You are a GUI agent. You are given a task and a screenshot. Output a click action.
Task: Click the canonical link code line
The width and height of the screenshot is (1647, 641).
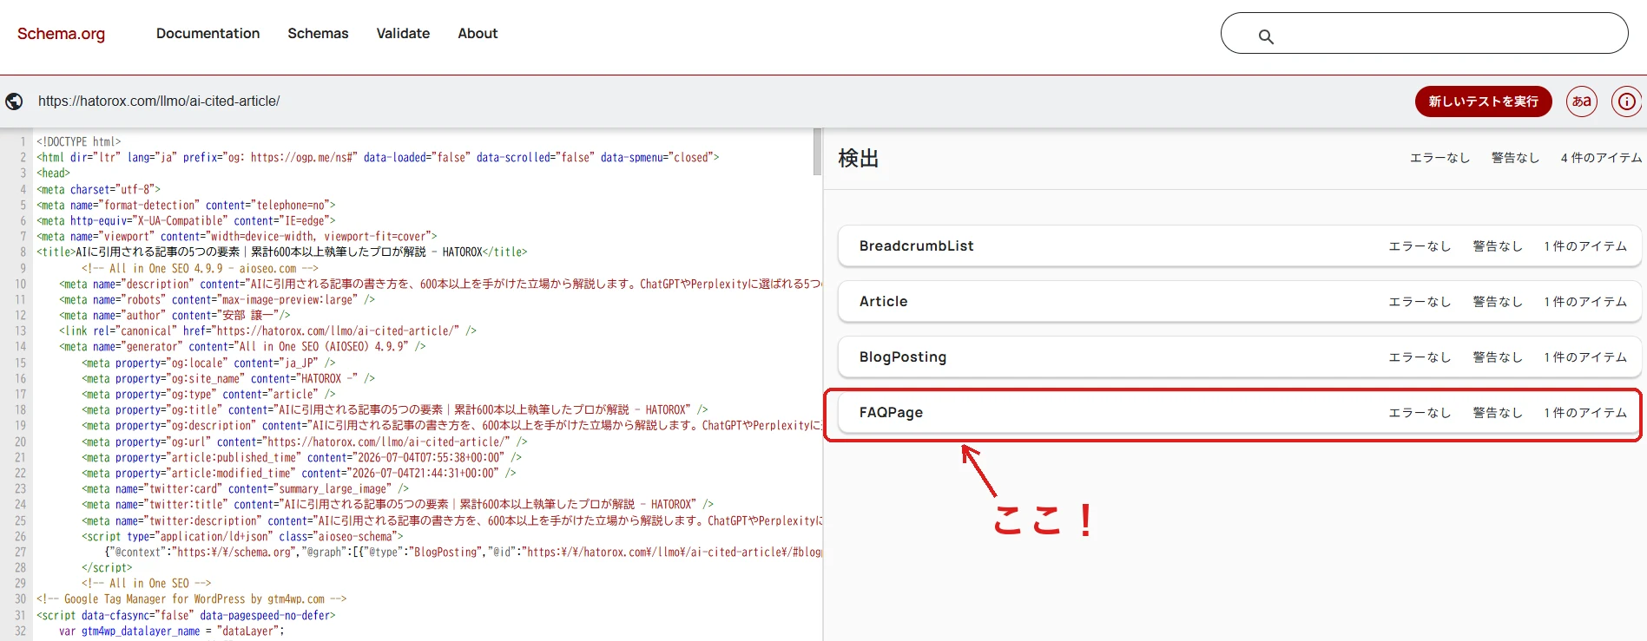click(268, 330)
